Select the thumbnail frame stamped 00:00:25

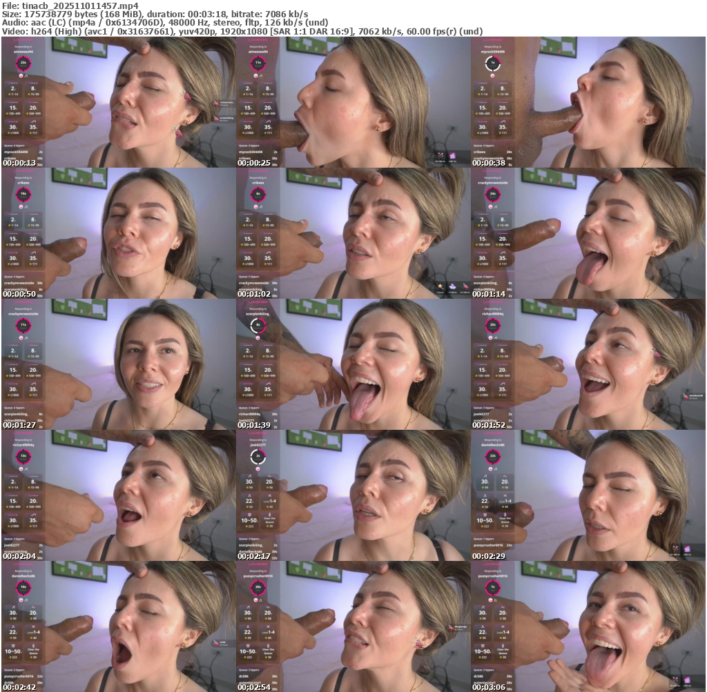coord(353,102)
